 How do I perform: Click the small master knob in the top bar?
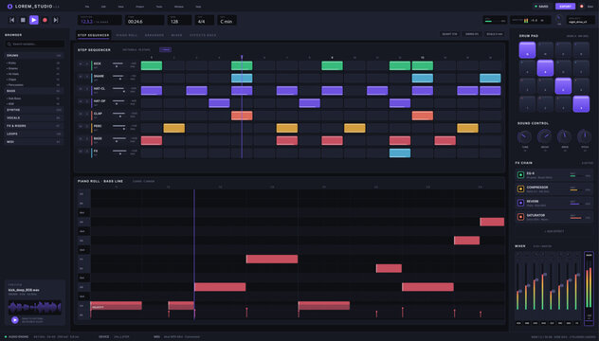559,18
